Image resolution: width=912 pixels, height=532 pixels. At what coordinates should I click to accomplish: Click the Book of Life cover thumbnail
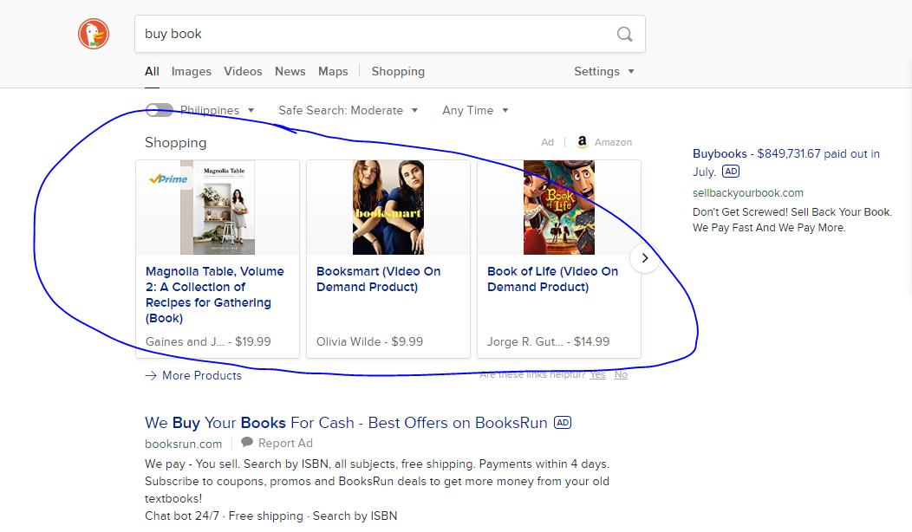coord(559,208)
